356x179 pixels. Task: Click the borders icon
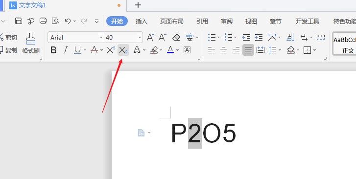coord(307,50)
